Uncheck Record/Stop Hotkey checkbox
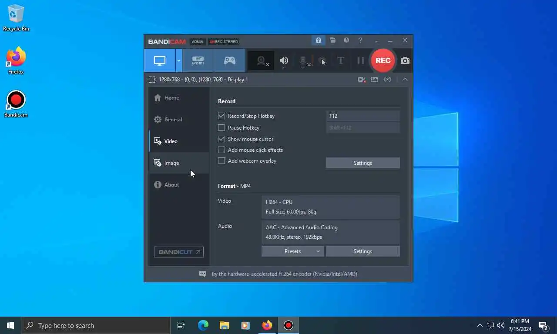 (x=221, y=116)
